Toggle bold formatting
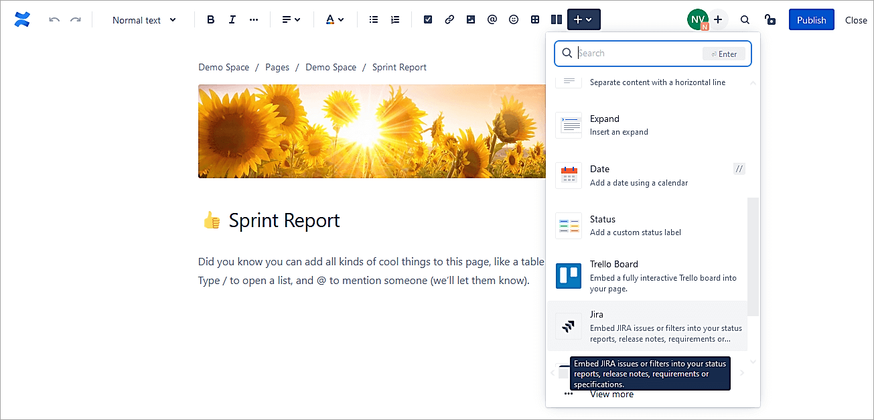Screen dimensions: 874x420 (x=211, y=20)
